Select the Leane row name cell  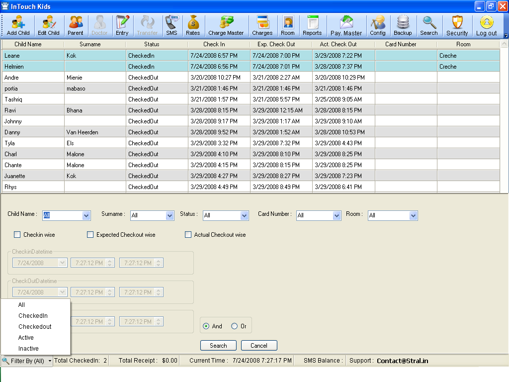33,56
